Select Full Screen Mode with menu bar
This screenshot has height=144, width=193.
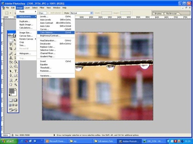pyautogui.click(x=13, y=105)
